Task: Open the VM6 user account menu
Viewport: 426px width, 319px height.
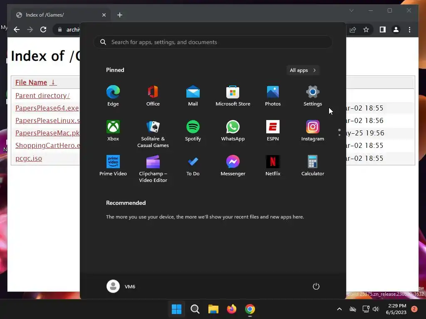Action: coord(121,286)
